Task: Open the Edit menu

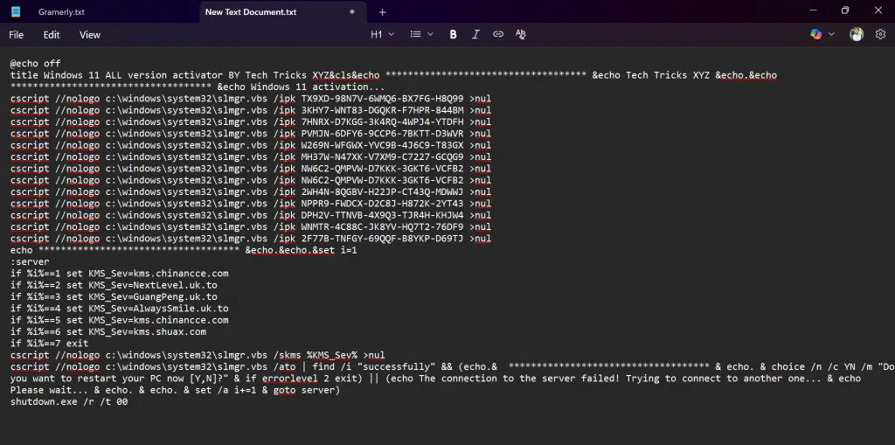Action: point(52,35)
